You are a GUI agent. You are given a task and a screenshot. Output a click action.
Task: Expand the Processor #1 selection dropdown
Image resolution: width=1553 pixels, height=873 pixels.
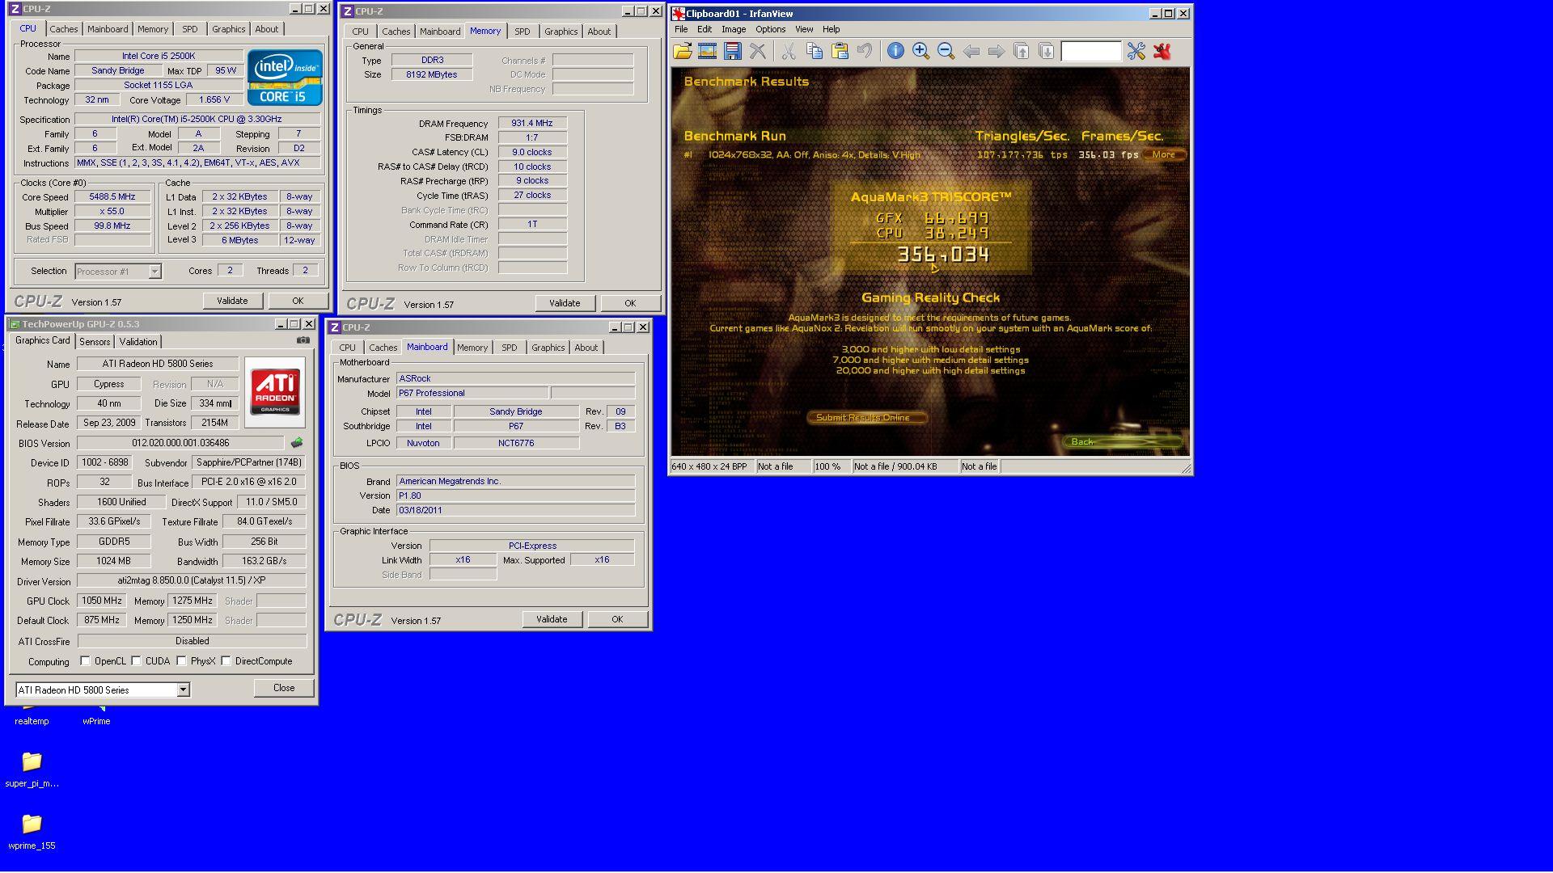click(154, 272)
